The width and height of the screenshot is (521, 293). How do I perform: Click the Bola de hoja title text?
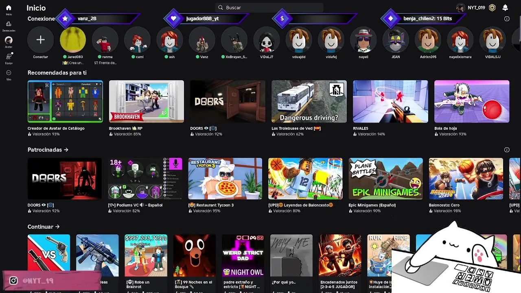click(x=445, y=128)
